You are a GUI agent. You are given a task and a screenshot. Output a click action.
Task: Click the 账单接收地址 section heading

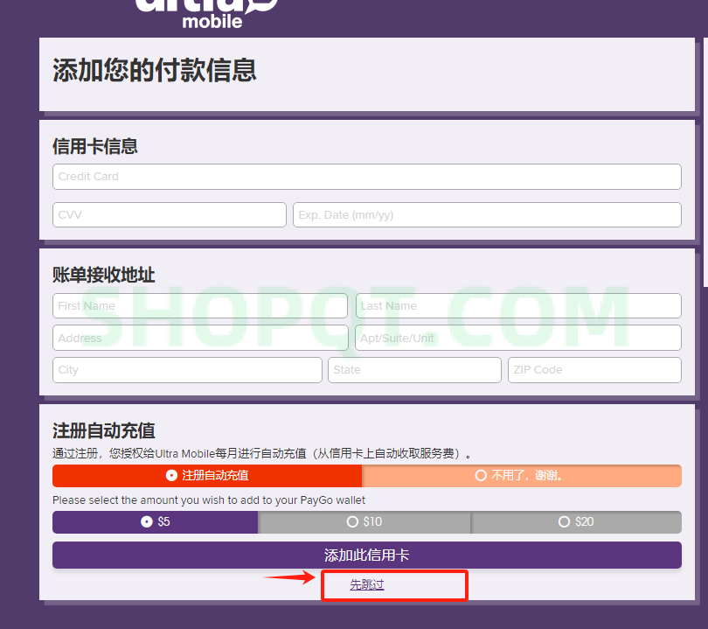point(104,275)
